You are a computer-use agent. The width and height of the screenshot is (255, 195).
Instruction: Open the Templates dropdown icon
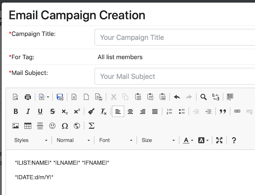[43, 97]
